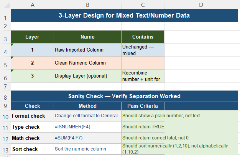Click the 'Math check' cell
Screen dimensions: 240x157
click(x=33, y=138)
